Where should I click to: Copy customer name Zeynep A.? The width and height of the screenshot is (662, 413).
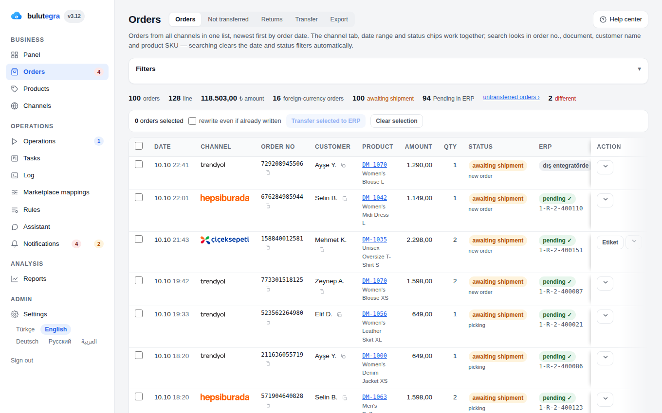click(322, 292)
